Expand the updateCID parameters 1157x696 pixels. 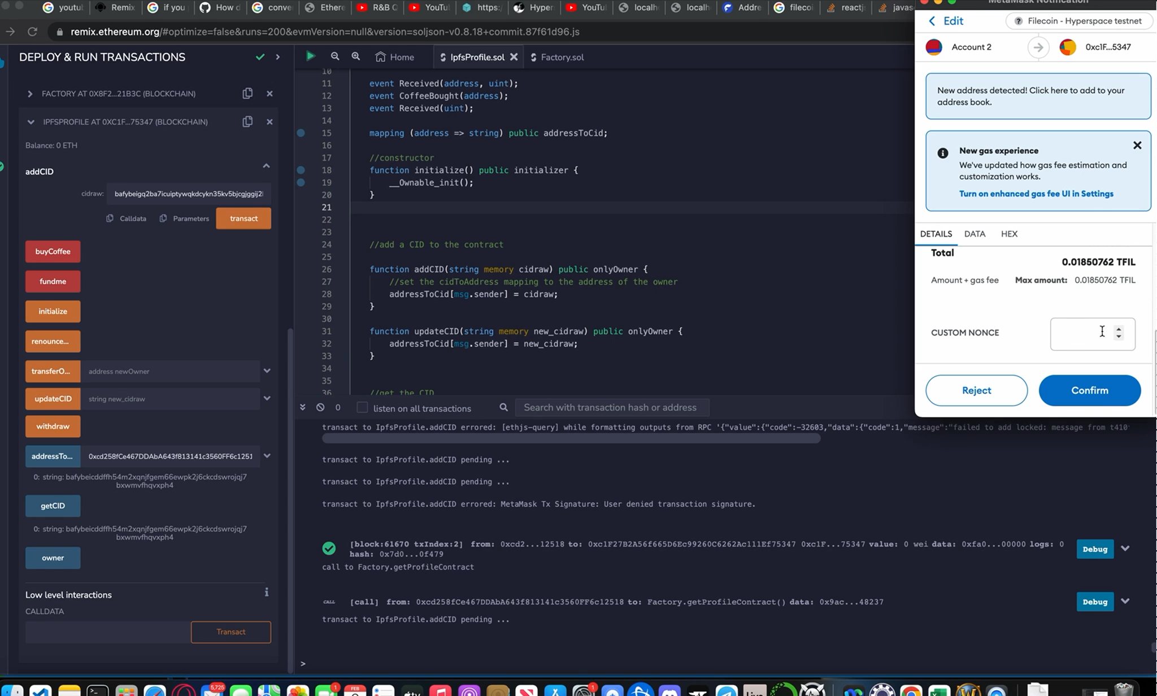267,398
